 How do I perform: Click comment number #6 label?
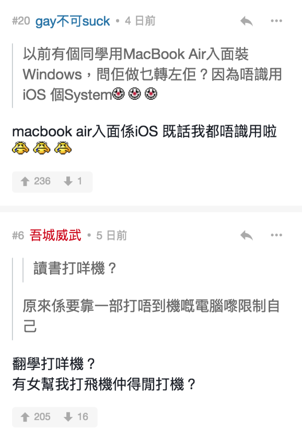[x=18, y=236]
